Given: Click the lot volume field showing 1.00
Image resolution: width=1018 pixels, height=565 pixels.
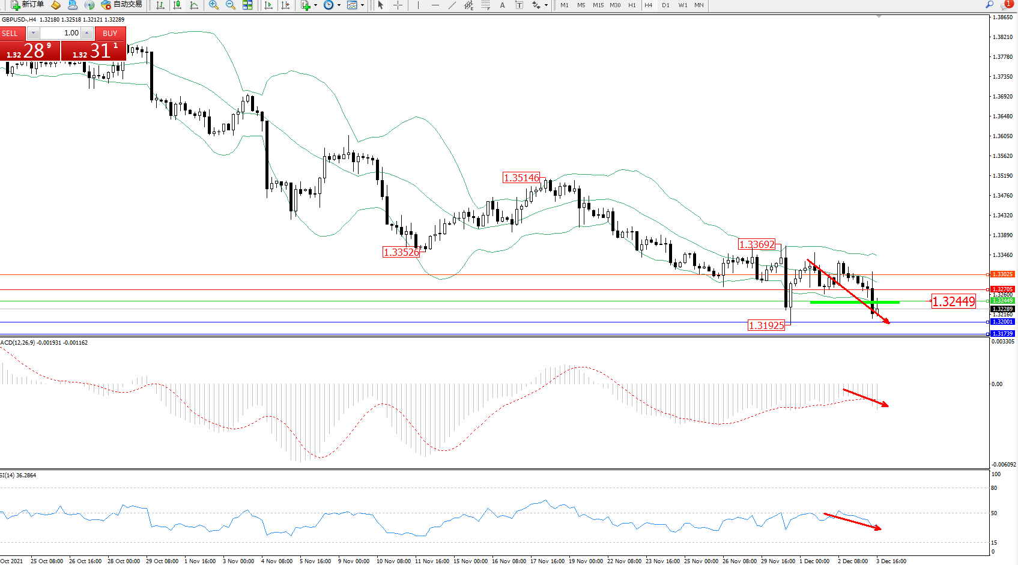Looking at the screenshot, I should pyautogui.click(x=61, y=33).
